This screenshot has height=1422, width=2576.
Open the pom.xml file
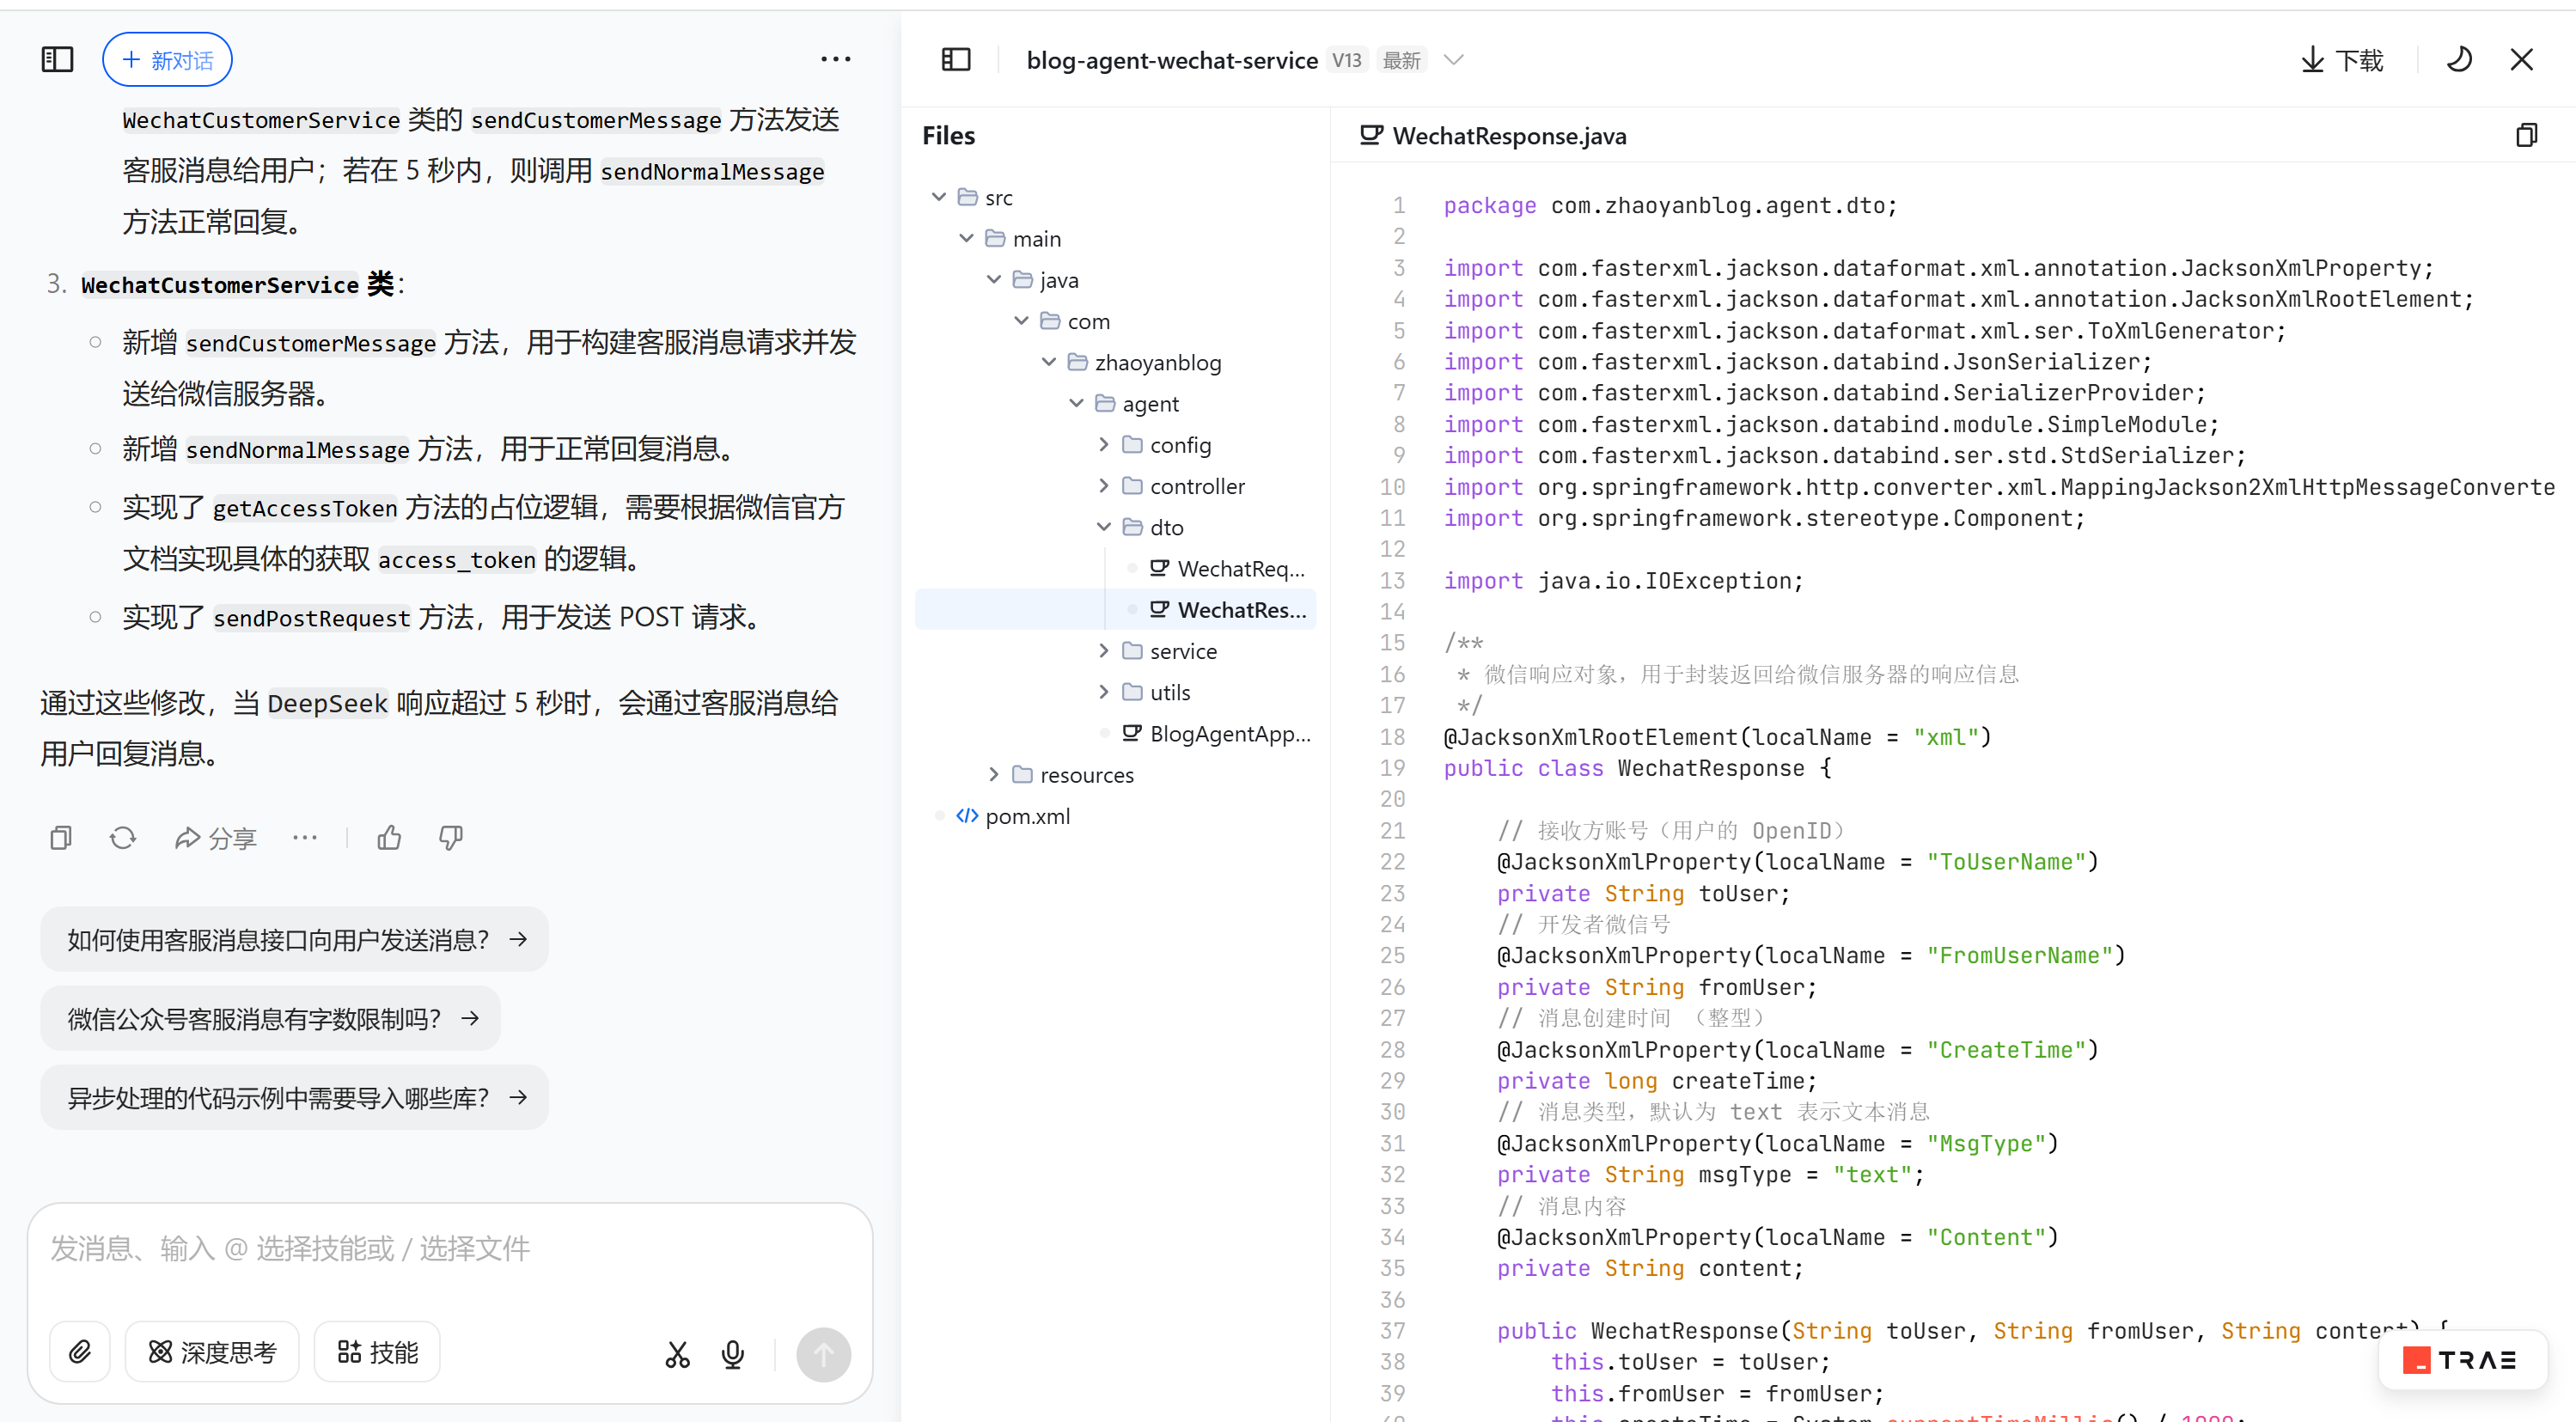(x=1013, y=816)
